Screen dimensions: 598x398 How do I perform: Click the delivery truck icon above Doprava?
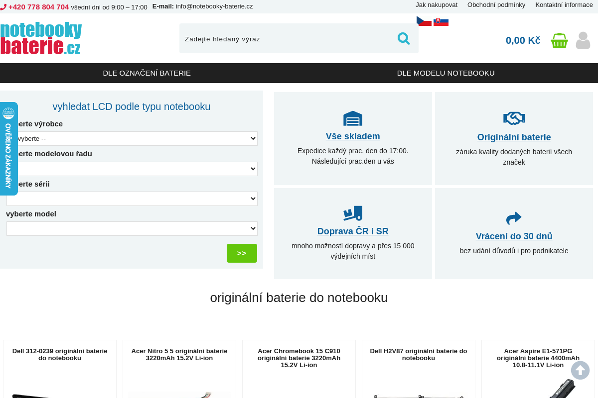tap(353, 213)
